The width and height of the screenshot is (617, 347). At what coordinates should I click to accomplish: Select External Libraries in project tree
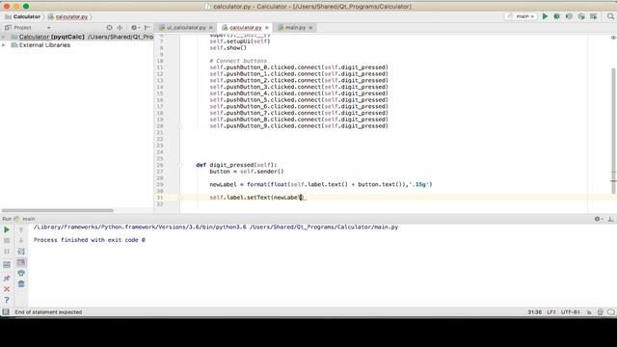(x=44, y=45)
